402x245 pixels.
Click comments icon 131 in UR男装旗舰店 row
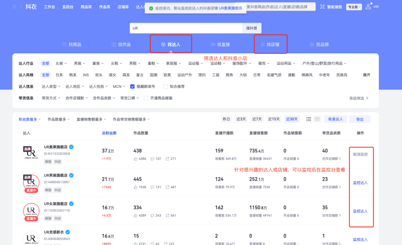point(152,187)
